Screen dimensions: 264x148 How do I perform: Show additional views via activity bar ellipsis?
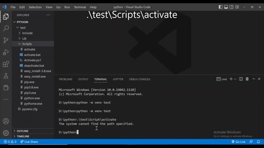tap(6, 99)
